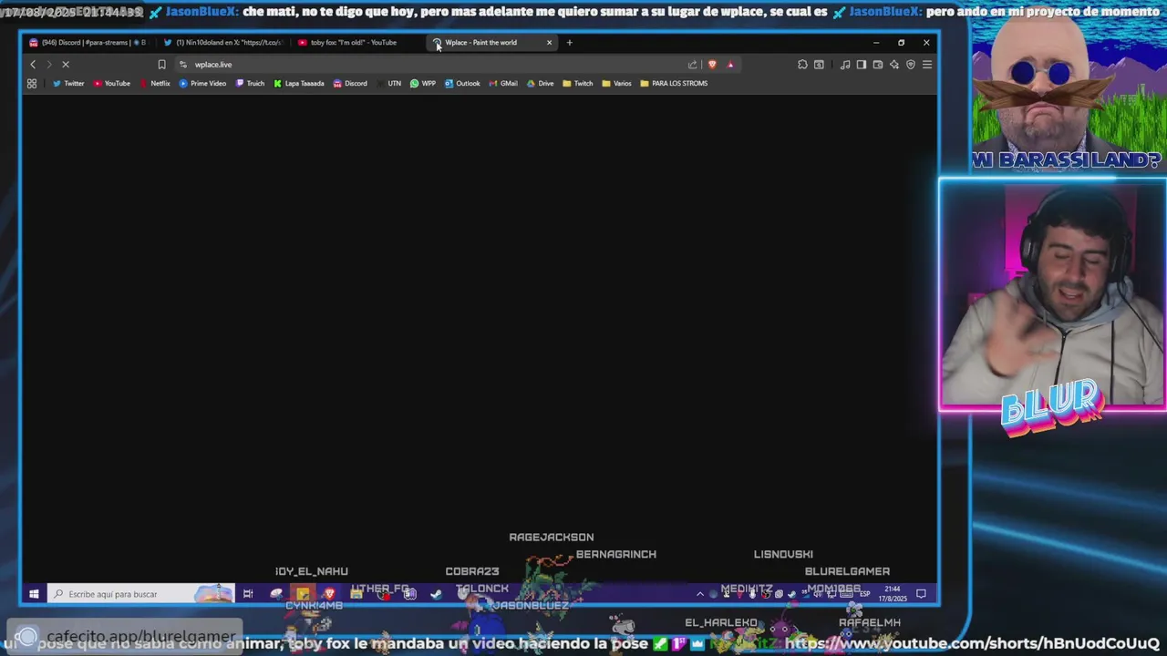Screen dimensions: 1167x656
Task: Expand the Varios bookmarks folder
Action: click(617, 84)
